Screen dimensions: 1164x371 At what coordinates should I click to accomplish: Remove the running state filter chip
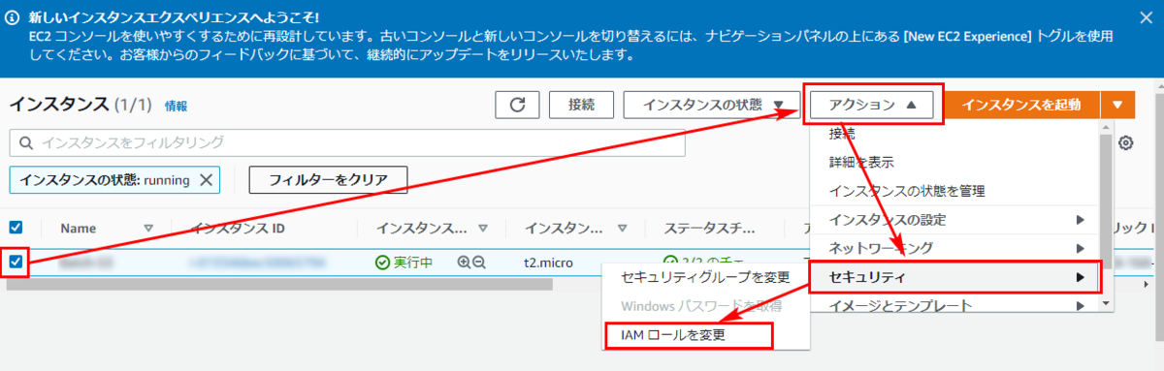[x=206, y=180]
